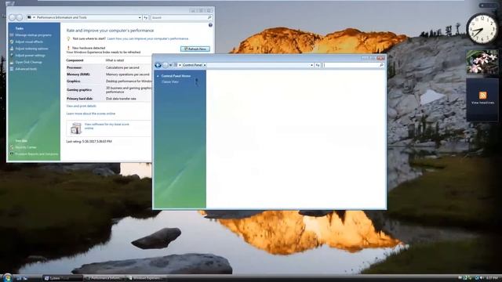Open Adjust power settings task

point(30,56)
